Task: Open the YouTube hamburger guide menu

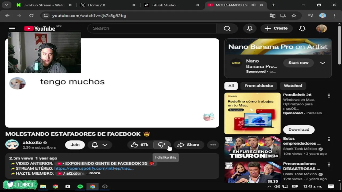Action: click(12, 29)
